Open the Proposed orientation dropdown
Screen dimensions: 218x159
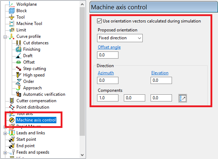point(120,38)
